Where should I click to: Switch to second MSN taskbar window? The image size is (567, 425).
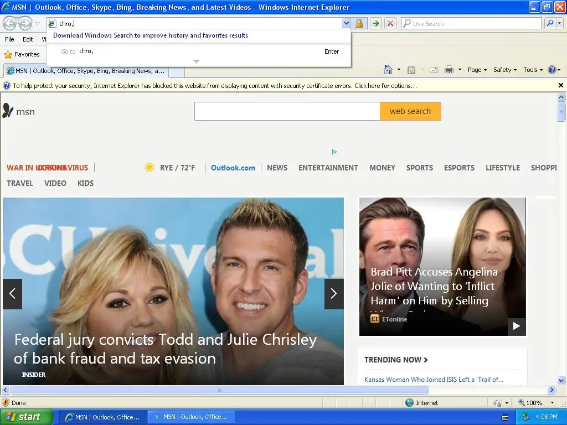(192, 417)
